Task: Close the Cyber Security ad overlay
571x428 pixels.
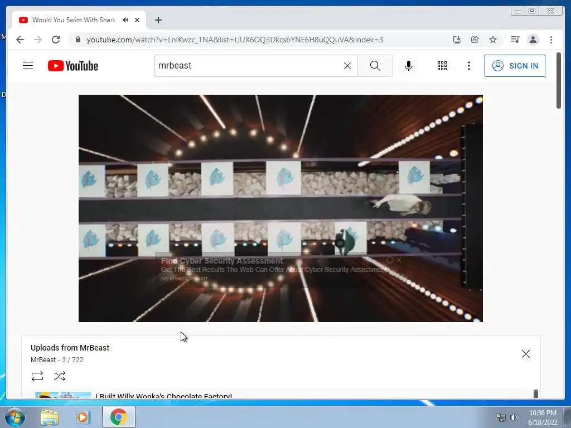Action: (x=399, y=260)
